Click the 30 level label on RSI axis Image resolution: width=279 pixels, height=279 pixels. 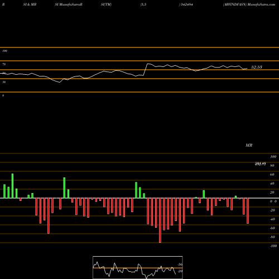coord(4,82)
